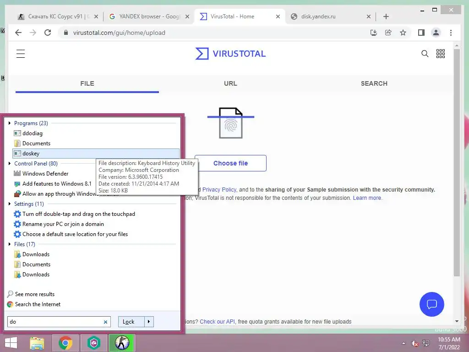
Task: Open Documents under Programs
Action: point(96,143)
